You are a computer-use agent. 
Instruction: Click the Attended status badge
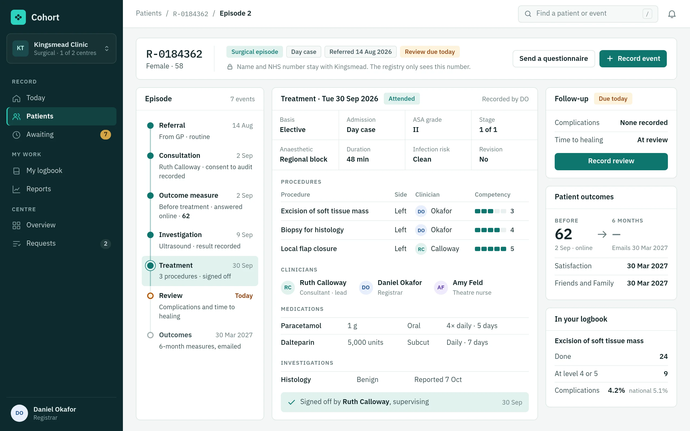point(401,99)
